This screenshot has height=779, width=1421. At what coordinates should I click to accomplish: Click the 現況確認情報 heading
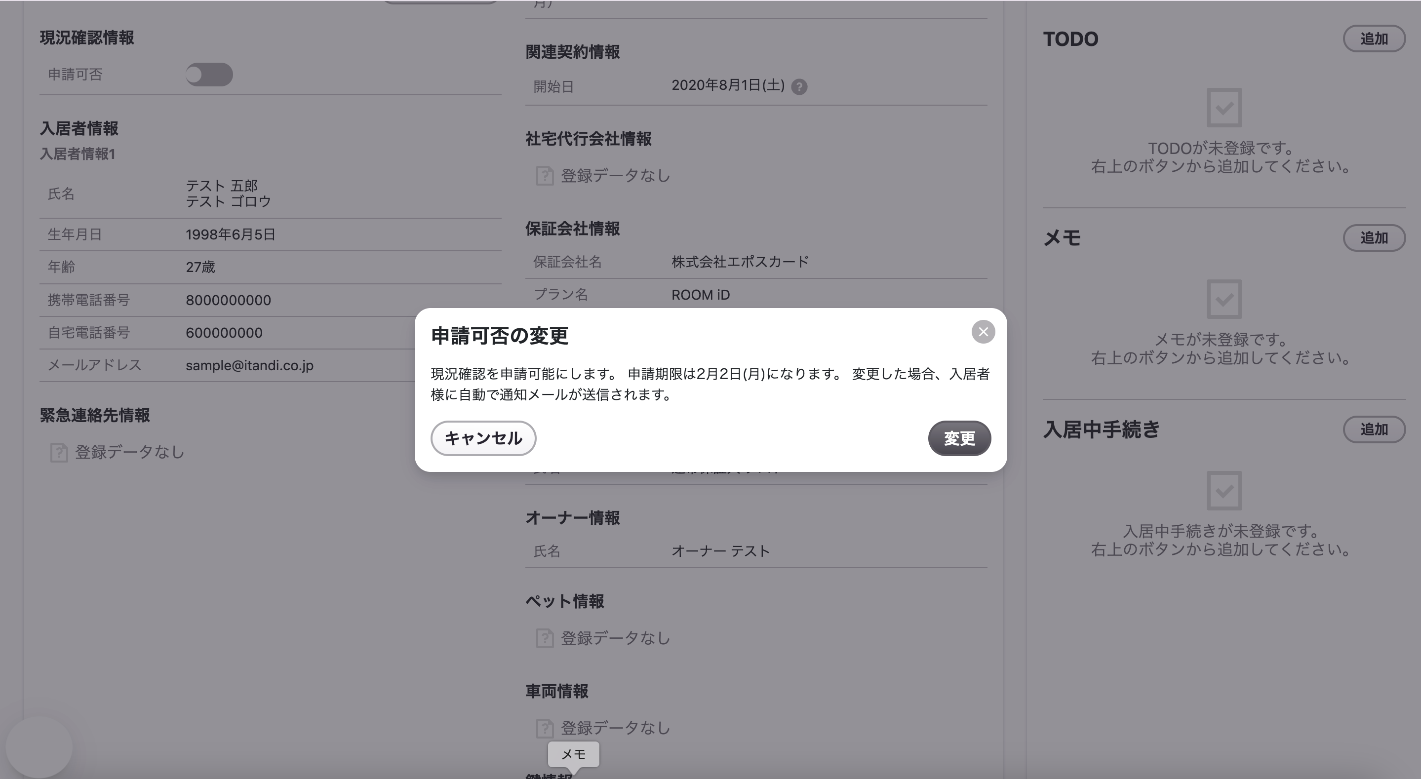86,38
